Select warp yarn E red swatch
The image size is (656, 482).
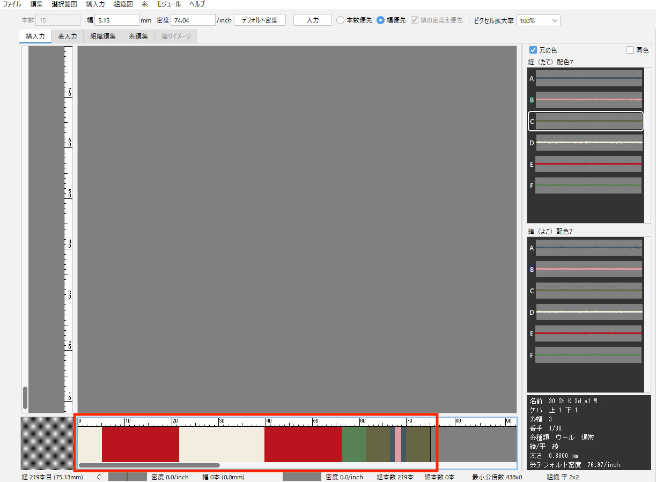pyautogui.click(x=588, y=164)
